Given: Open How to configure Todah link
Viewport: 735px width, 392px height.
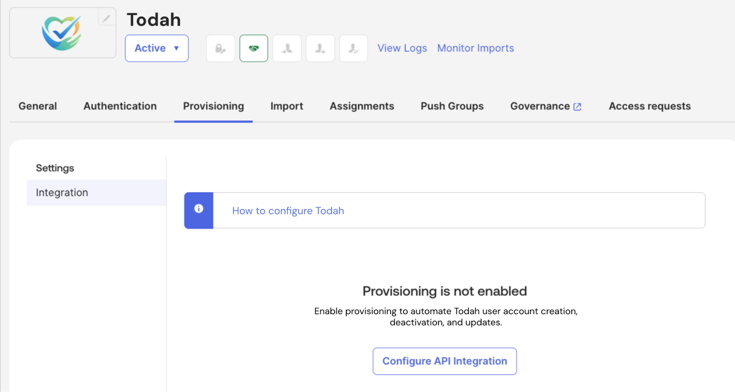Looking at the screenshot, I should coord(288,210).
